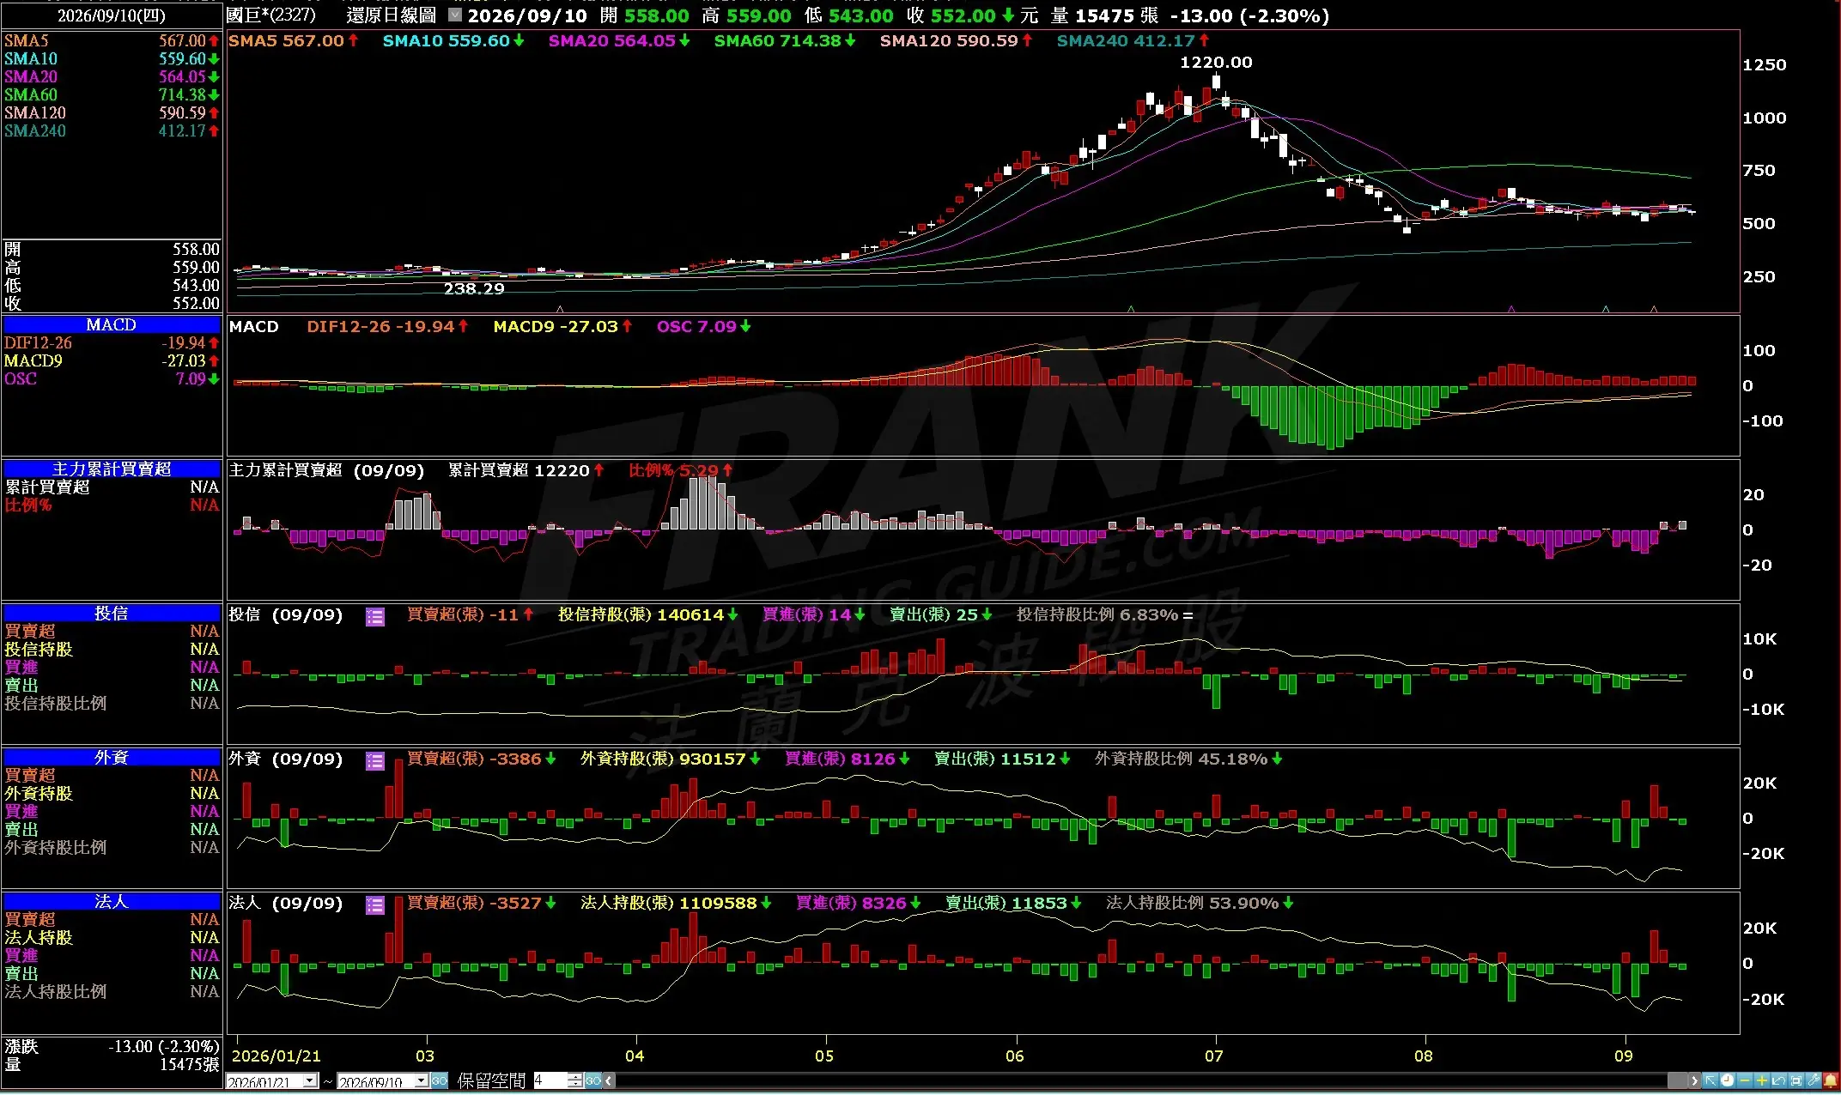This screenshot has height=1095, width=1841.
Task: Click the gray square icon before the 2026/09/10 date
Action: [x=455, y=15]
